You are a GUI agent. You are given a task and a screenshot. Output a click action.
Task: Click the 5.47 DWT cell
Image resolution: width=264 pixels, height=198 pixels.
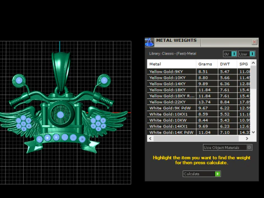[x=227, y=71]
